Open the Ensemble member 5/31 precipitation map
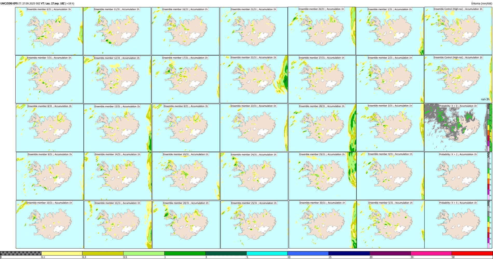 (391, 225)
